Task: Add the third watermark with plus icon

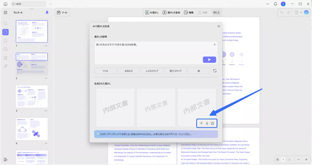Action: pos(201,123)
